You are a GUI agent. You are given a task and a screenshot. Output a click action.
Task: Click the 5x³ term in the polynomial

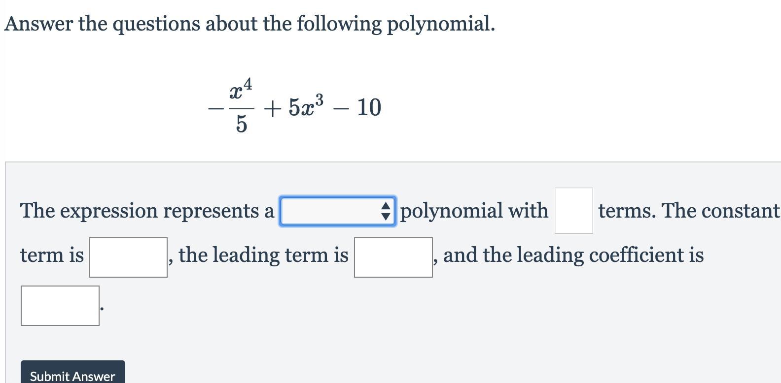click(x=306, y=107)
